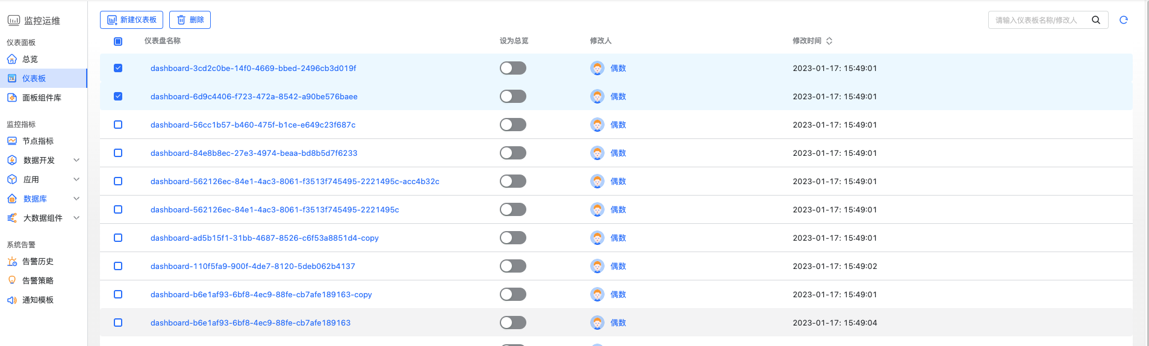The image size is (1149, 346).
Task: Go to 总览 in sidebar
Action: (30, 59)
